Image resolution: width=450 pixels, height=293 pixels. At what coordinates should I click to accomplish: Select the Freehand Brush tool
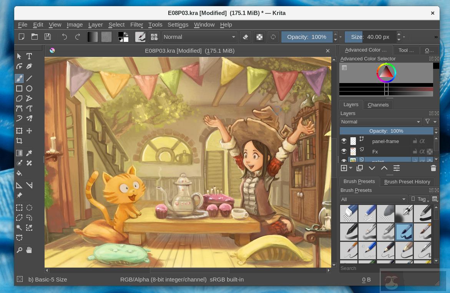[x=19, y=78]
